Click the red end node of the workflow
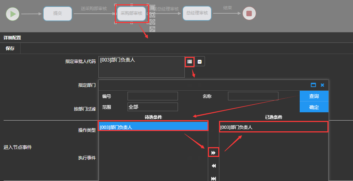Image resolution: width=353 pixels, height=181 pixels. (x=249, y=14)
